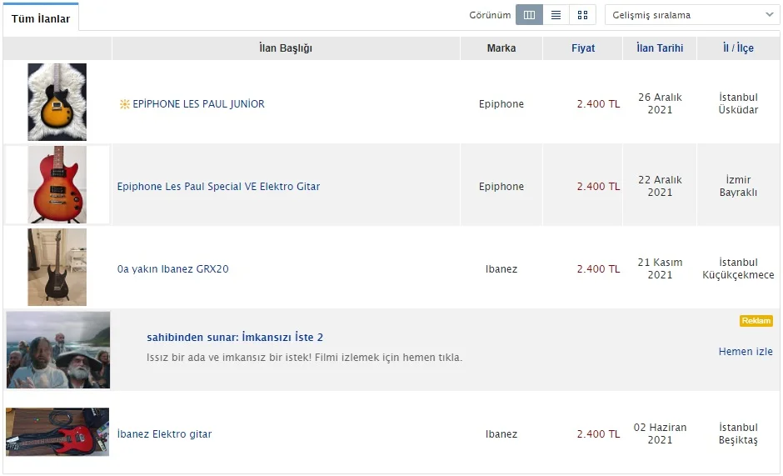The width and height of the screenshot is (783, 476).
Task: Switch to the list view icon
Action: pos(556,15)
